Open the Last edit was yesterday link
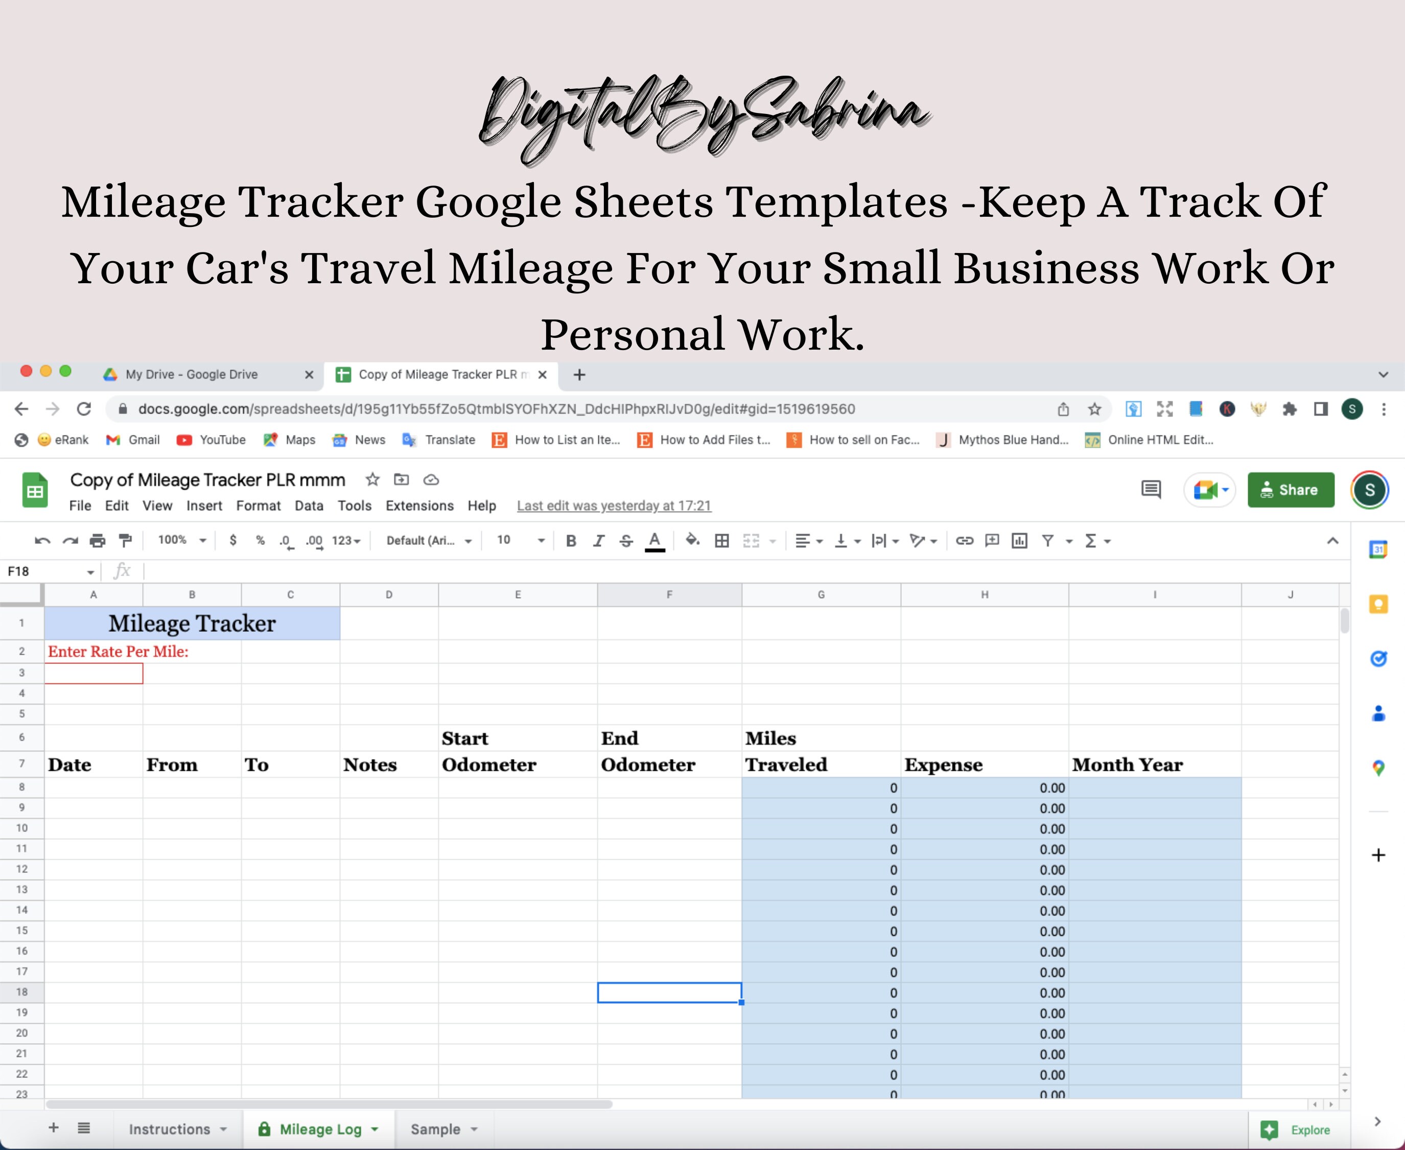This screenshot has height=1150, width=1405. [x=614, y=506]
